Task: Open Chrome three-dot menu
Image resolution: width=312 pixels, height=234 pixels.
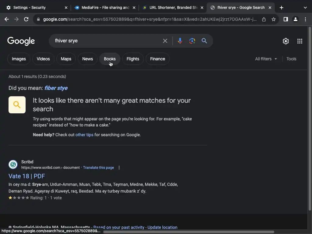Action: click(x=305, y=19)
